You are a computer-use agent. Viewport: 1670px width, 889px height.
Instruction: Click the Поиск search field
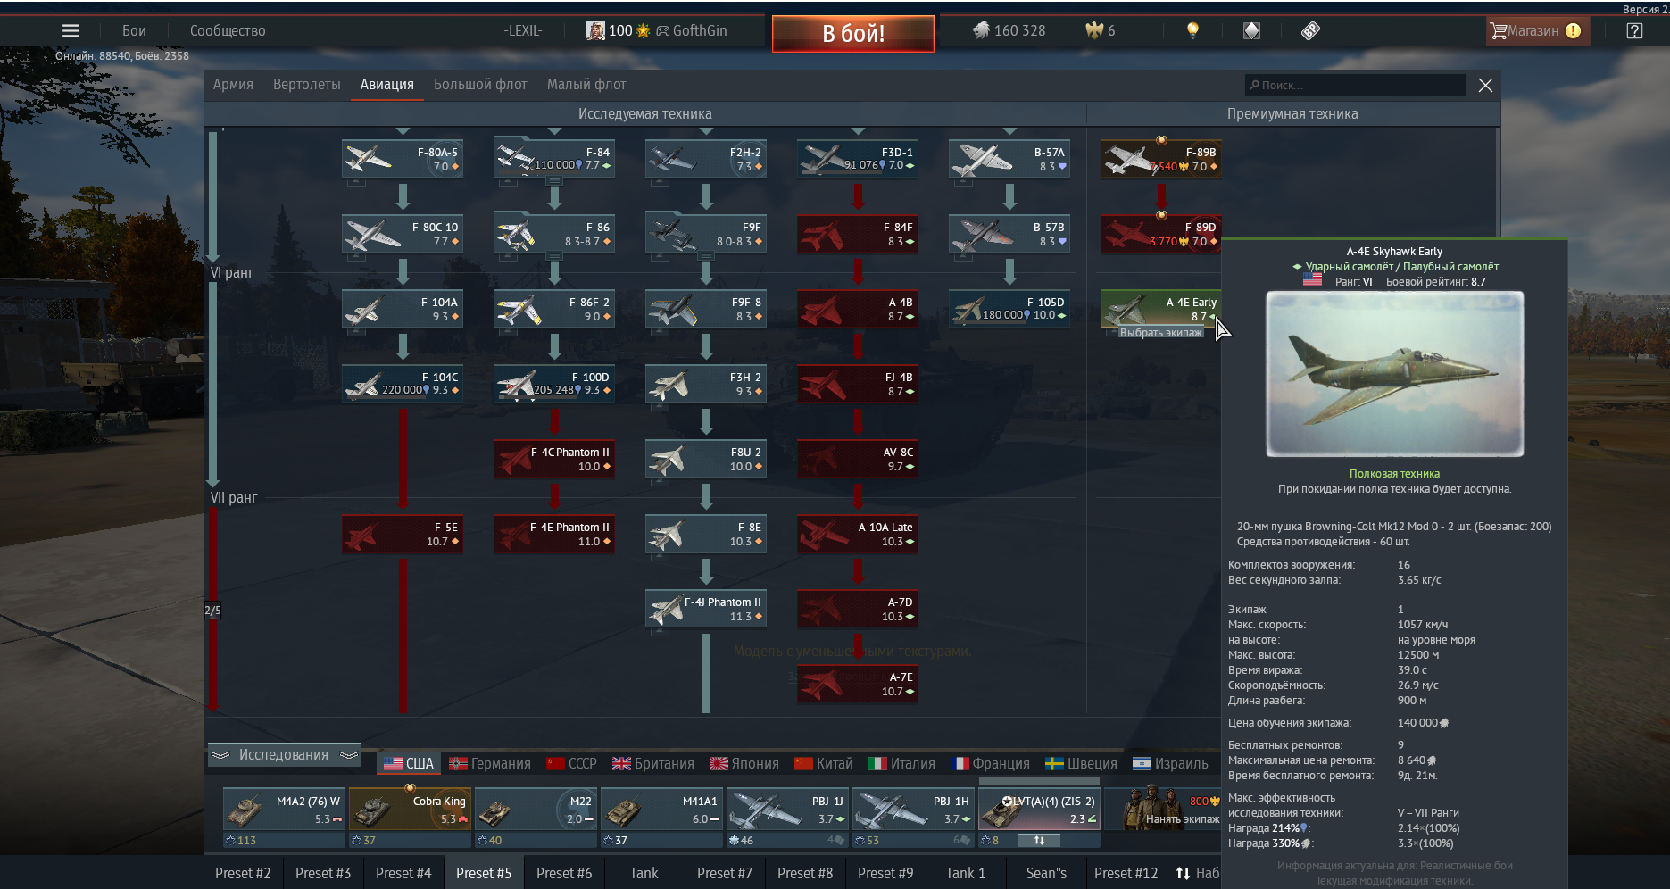[x=1355, y=86]
